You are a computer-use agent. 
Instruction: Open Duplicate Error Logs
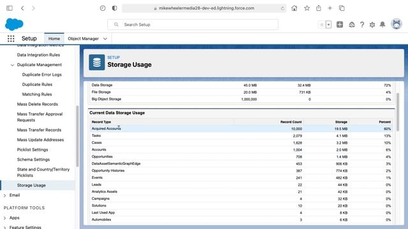tap(42, 74)
